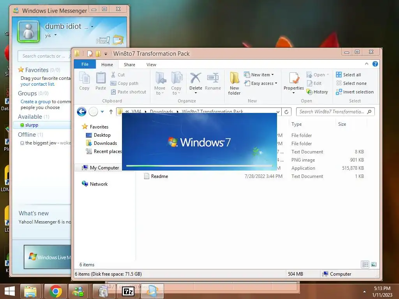399x299 pixels.
Task: Open File Explorer from taskbar
Action: point(30,291)
